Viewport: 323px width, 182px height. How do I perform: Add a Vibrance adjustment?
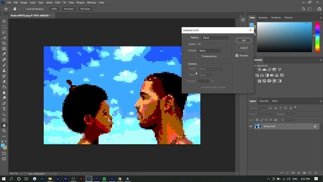(x=280, y=70)
